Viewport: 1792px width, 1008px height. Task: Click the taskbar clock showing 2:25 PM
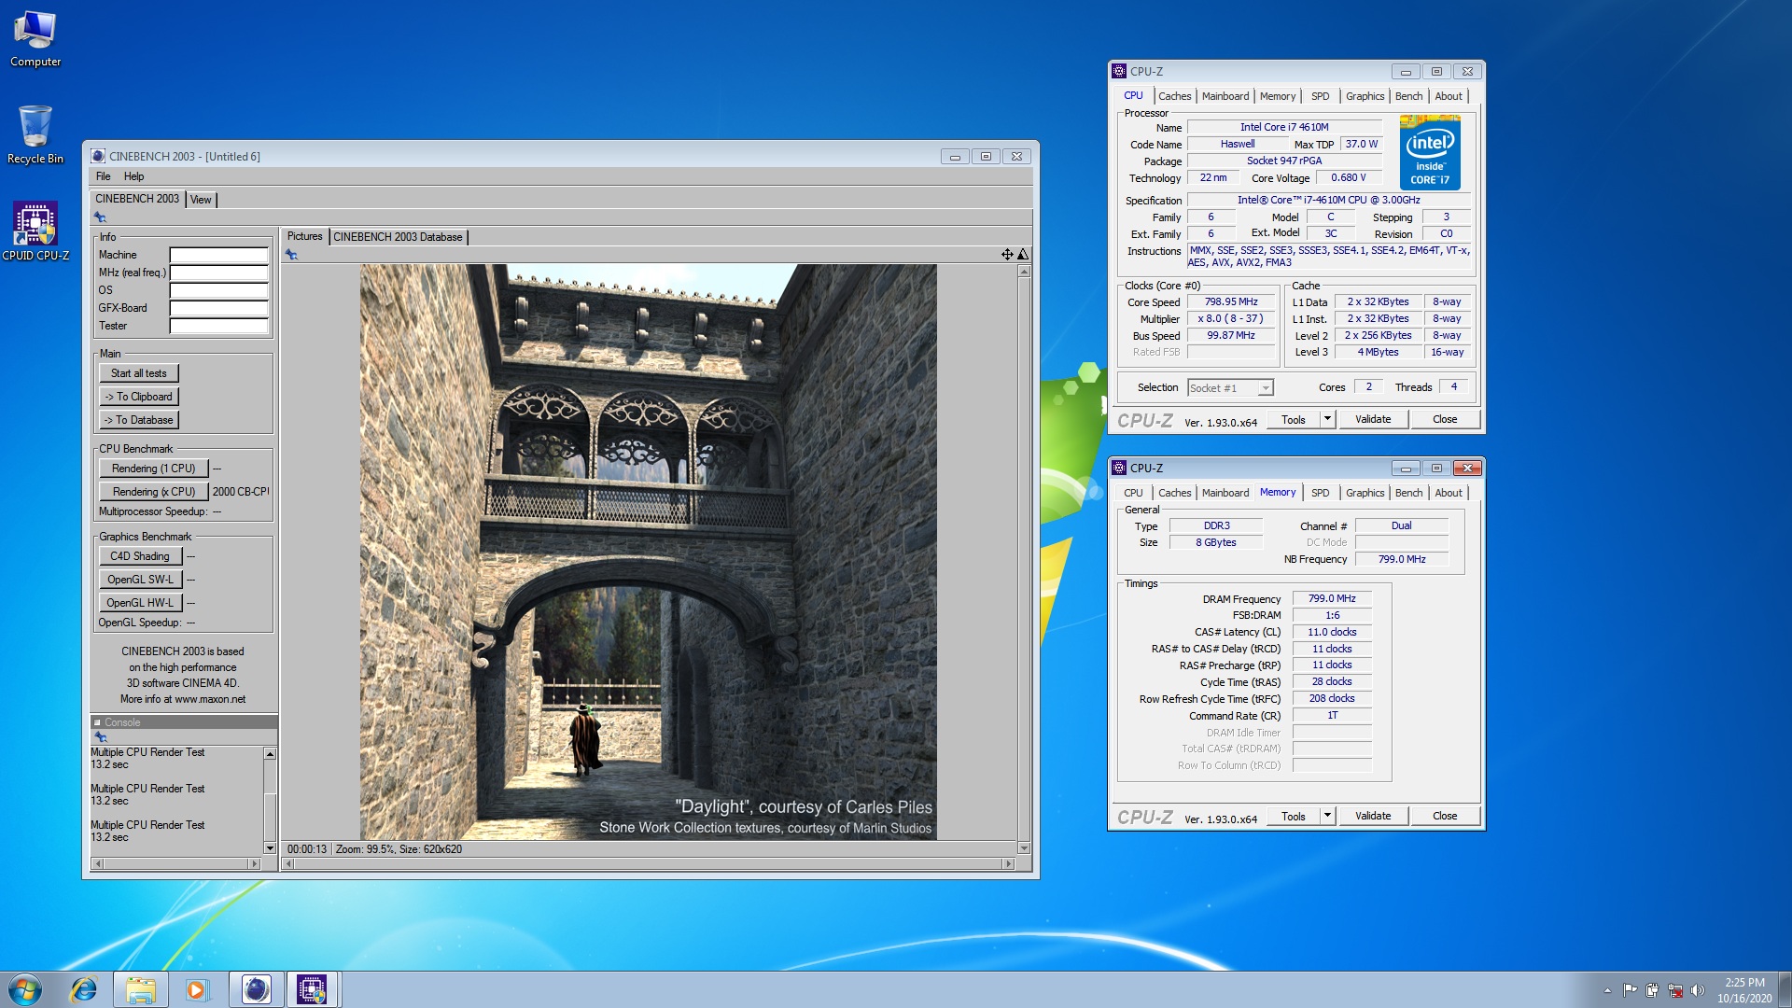[1743, 990]
